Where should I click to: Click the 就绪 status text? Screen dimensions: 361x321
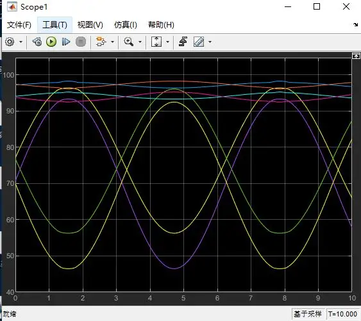(x=10, y=314)
